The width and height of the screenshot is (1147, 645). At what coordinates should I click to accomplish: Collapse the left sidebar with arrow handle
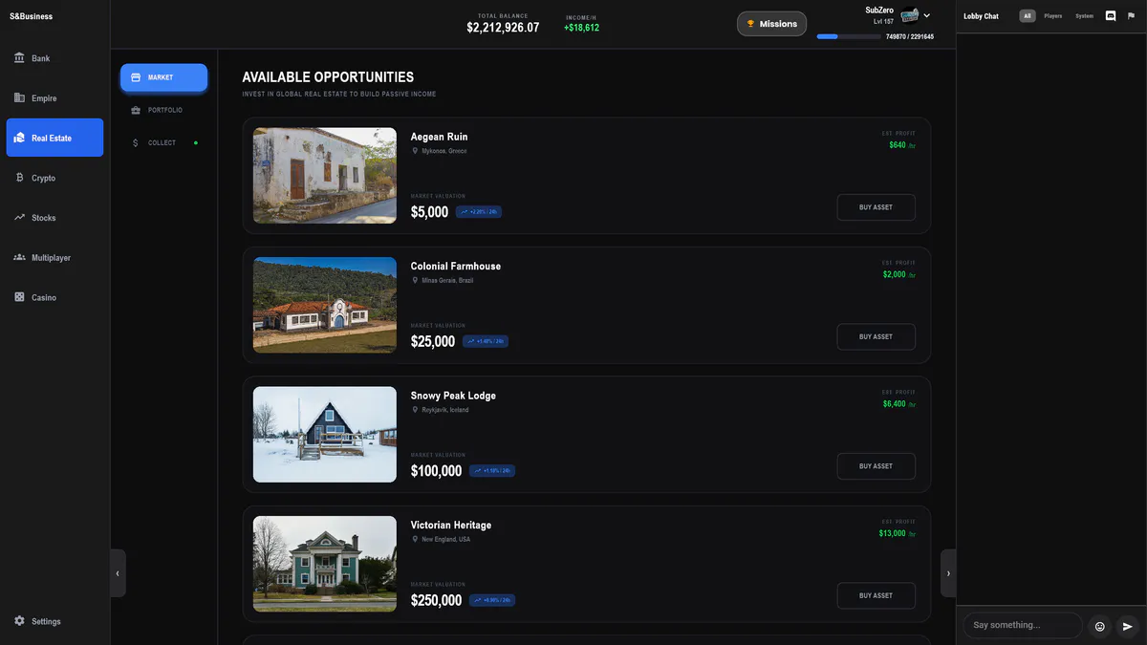[x=118, y=573]
